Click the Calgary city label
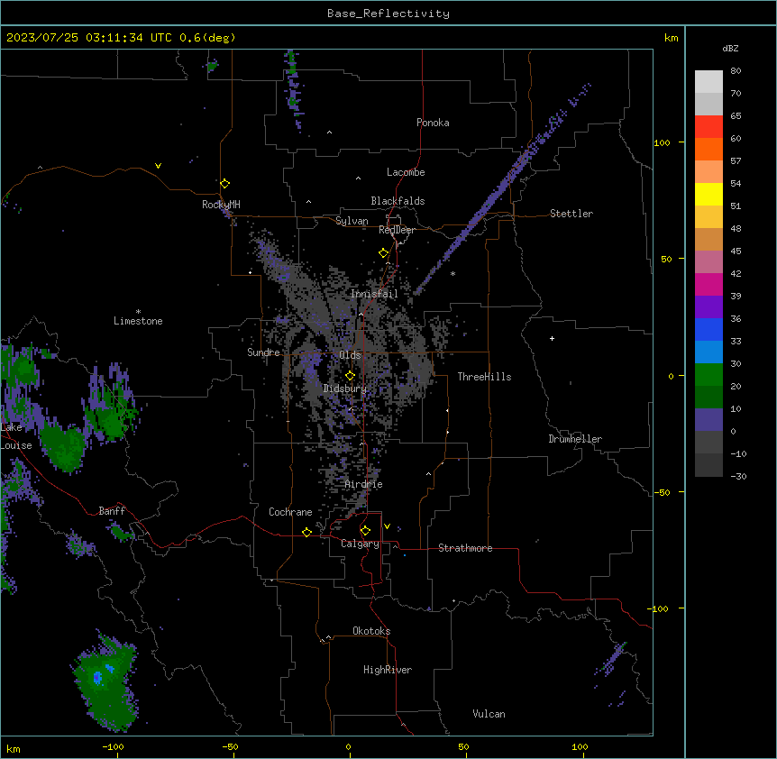Screen dimensions: 777x759 pos(360,544)
